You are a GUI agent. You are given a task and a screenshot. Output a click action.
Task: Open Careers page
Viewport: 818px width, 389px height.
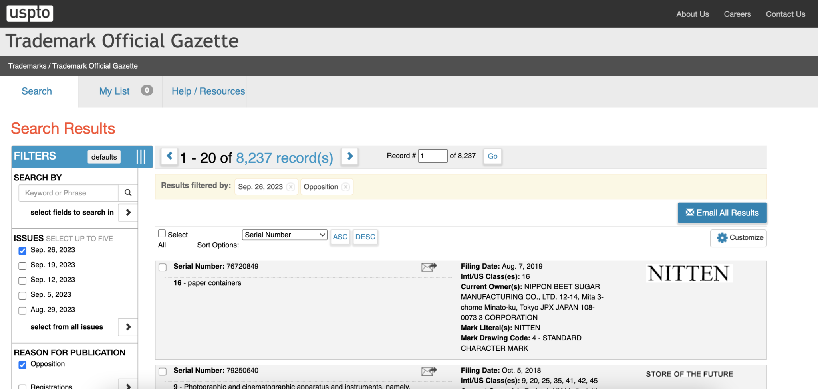[x=737, y=14]
